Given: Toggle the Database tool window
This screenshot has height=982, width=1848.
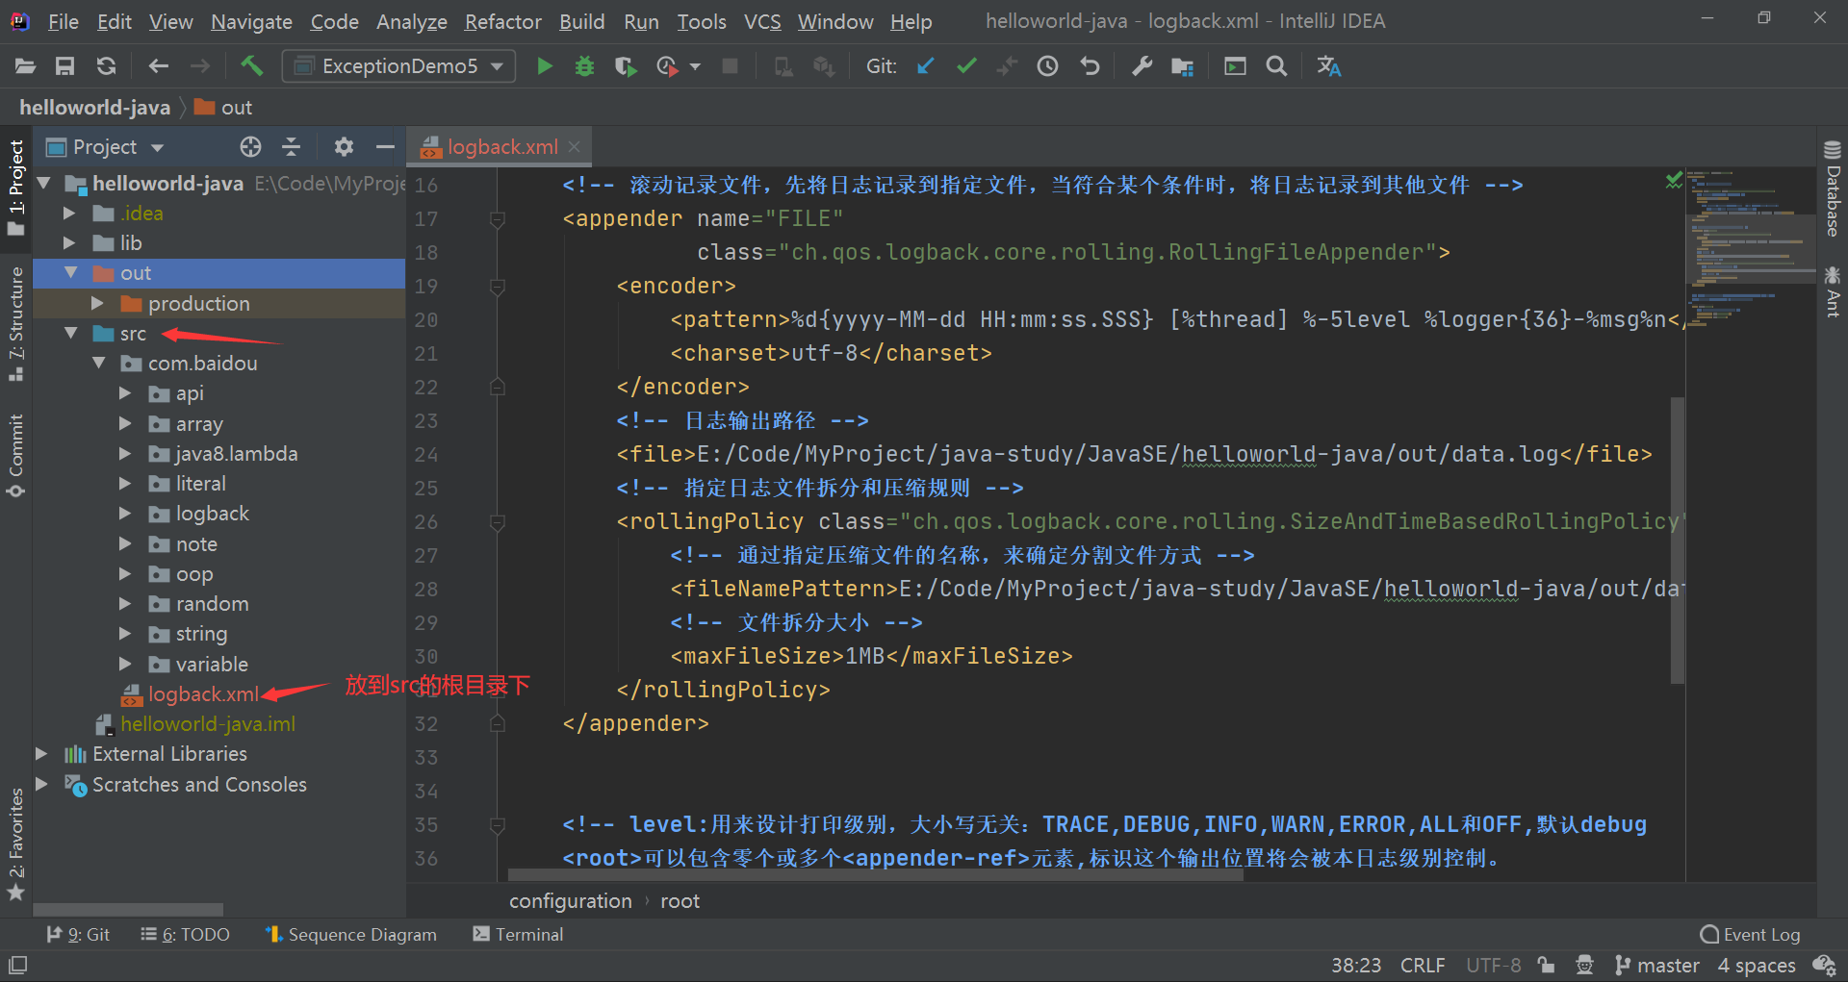Looking at the screenshot, I should tap(1832, 188).
